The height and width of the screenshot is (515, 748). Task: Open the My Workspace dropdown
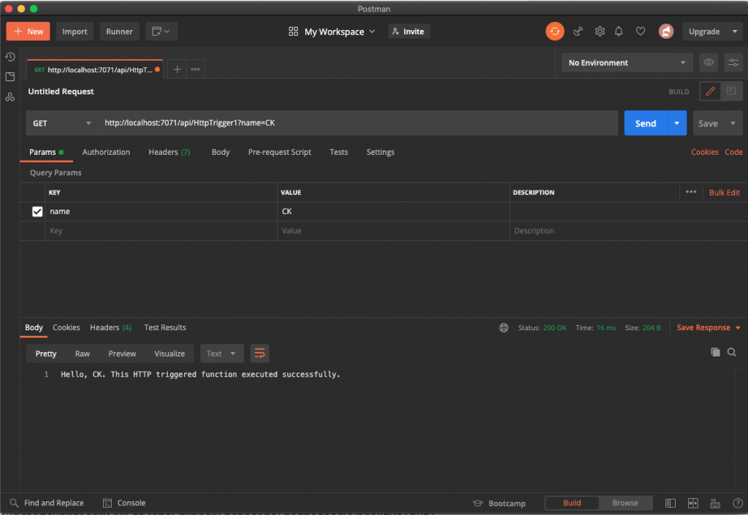click(x=332, y=31)
